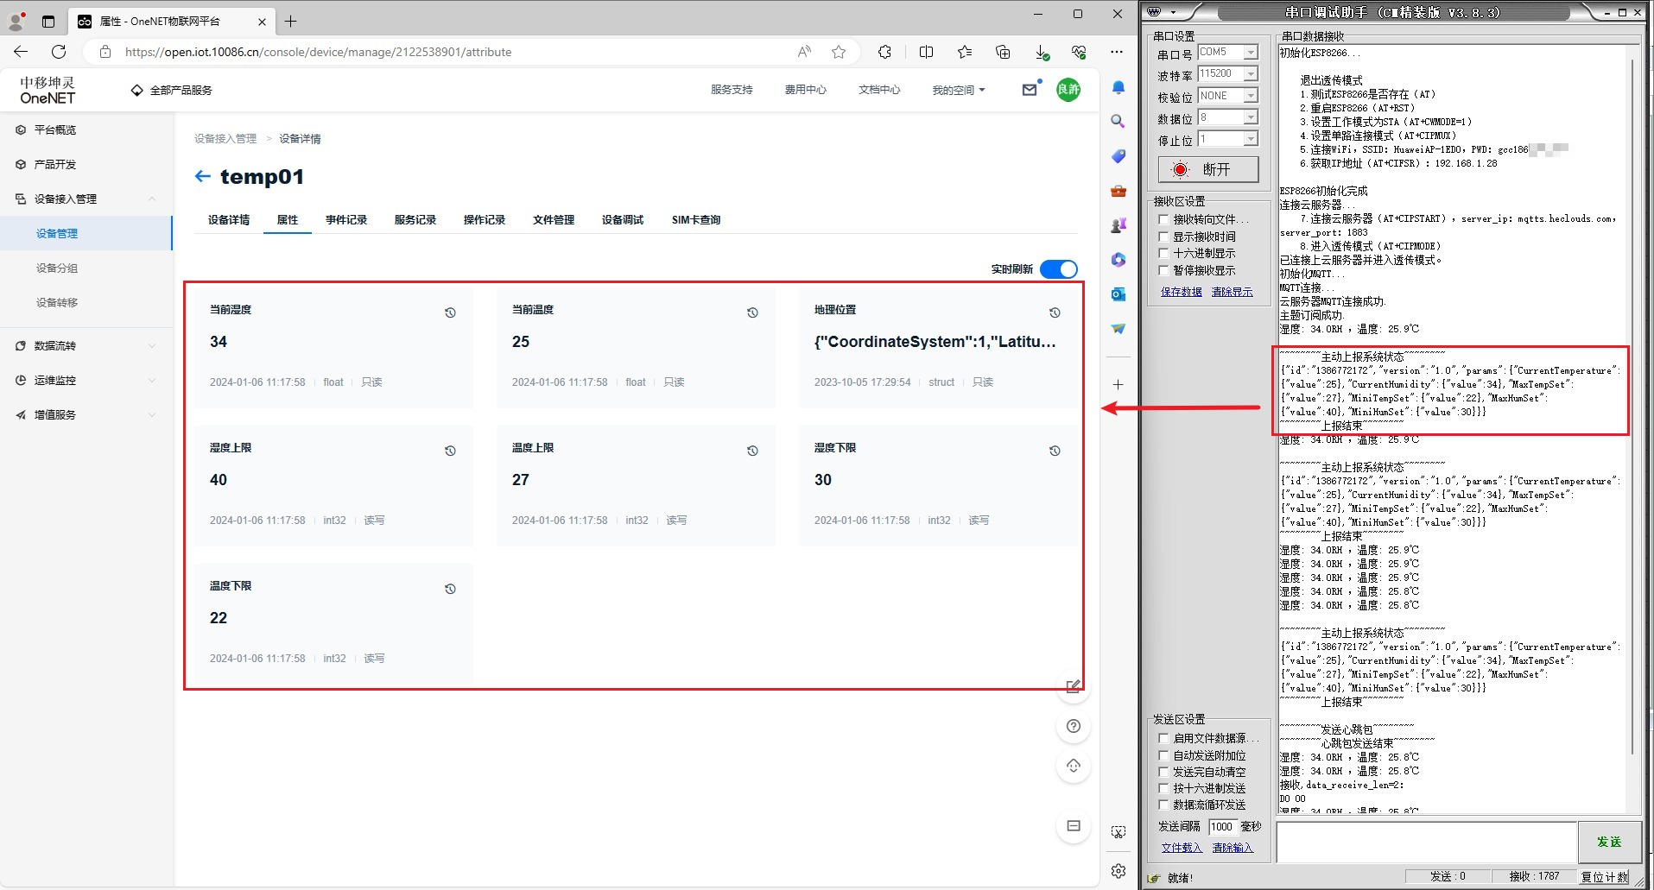The width and height of the screenshot is (1654, 890).
Task: Switch to 操作记录 tab
Action: coord(485,220)
